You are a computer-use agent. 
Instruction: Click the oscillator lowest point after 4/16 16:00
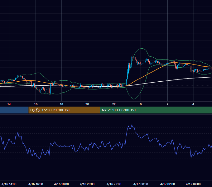point(39,159)
